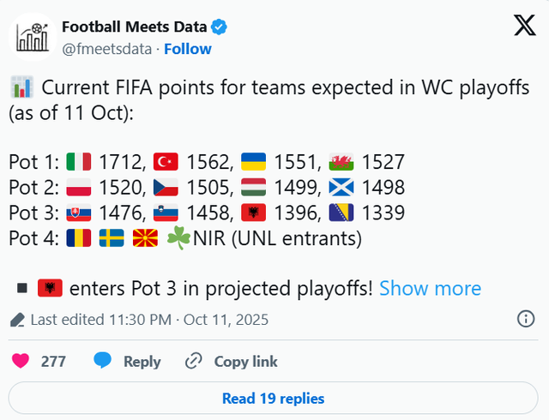
Task: Click the Reply speech bubble icon
Action: (103, 361)
